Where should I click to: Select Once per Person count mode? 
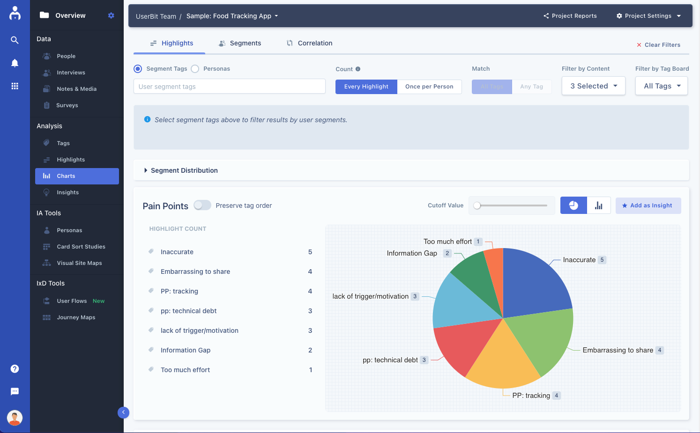[429, 87]
